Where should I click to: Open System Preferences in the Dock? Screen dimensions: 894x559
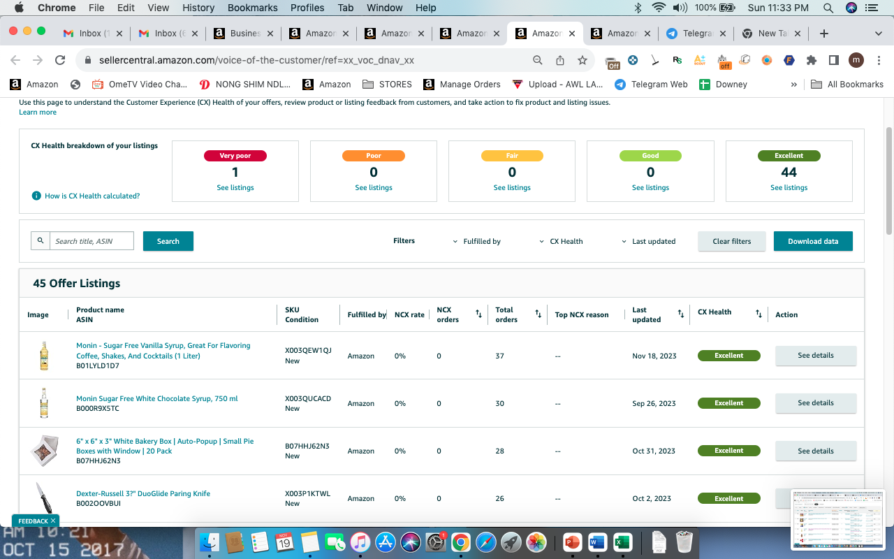[x=436, y=542]
